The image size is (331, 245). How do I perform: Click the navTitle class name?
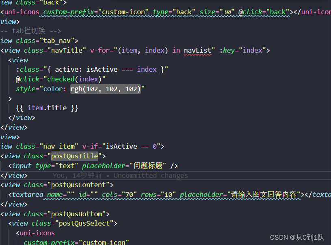tap(67, 50)
